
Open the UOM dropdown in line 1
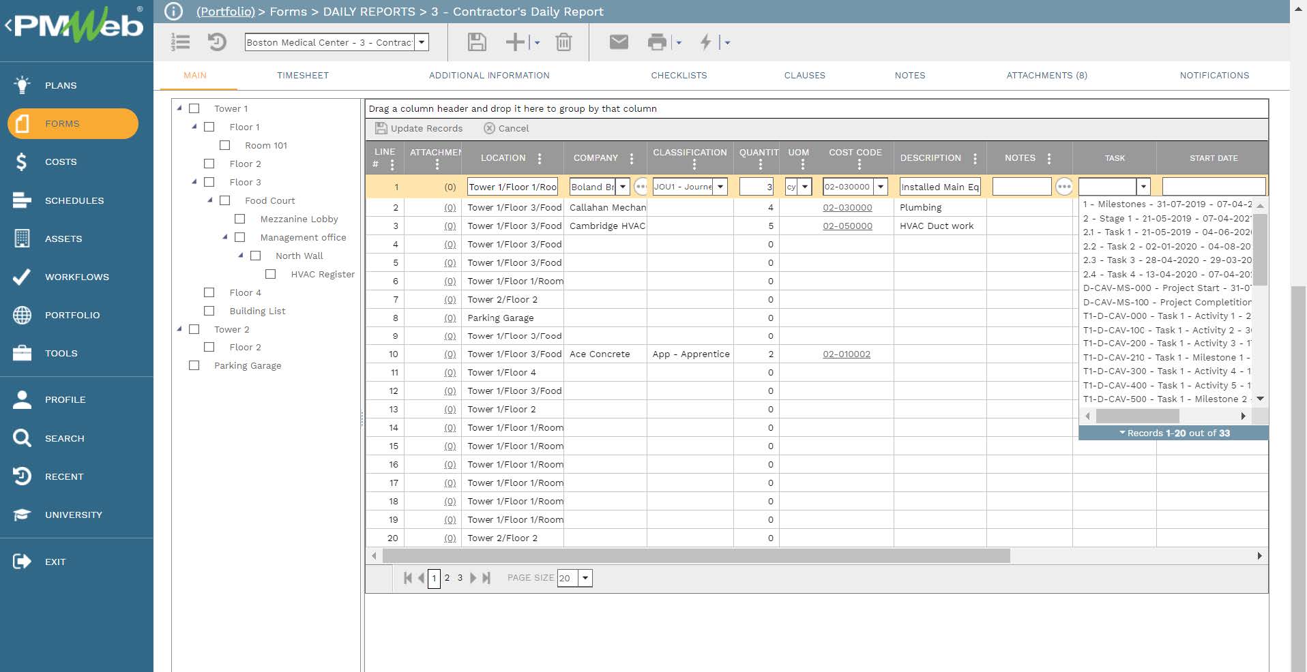click(x=805, y=187)
